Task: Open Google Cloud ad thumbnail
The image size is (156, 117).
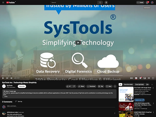Action: tap(126, 94)
